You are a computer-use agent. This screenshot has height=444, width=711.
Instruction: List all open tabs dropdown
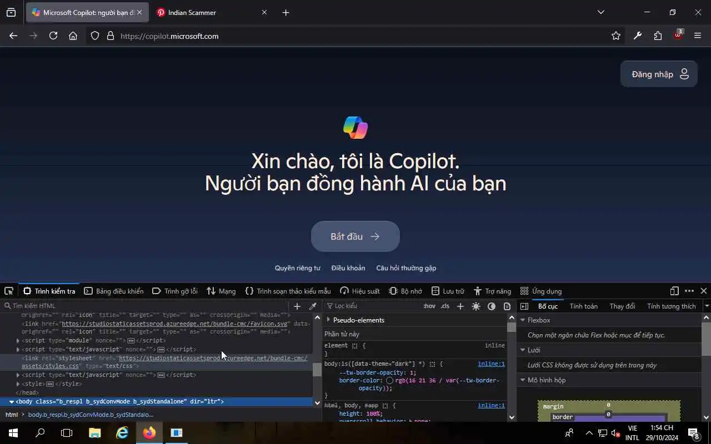pos(600,12)
